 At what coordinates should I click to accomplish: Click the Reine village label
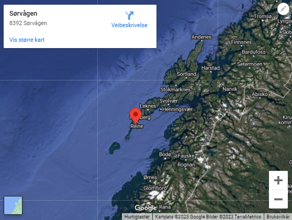[x=137, y=126]
